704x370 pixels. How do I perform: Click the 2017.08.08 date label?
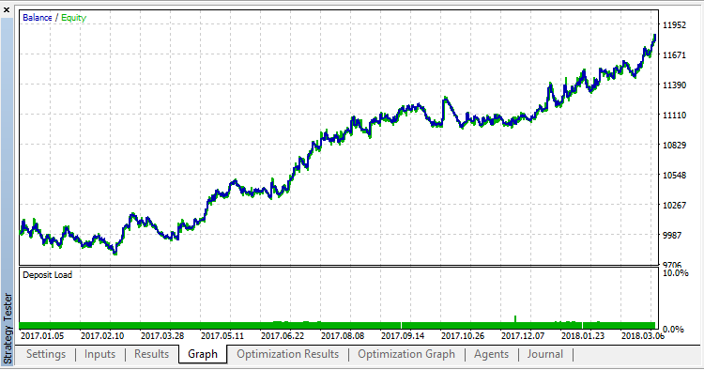(x=343, y=335)
